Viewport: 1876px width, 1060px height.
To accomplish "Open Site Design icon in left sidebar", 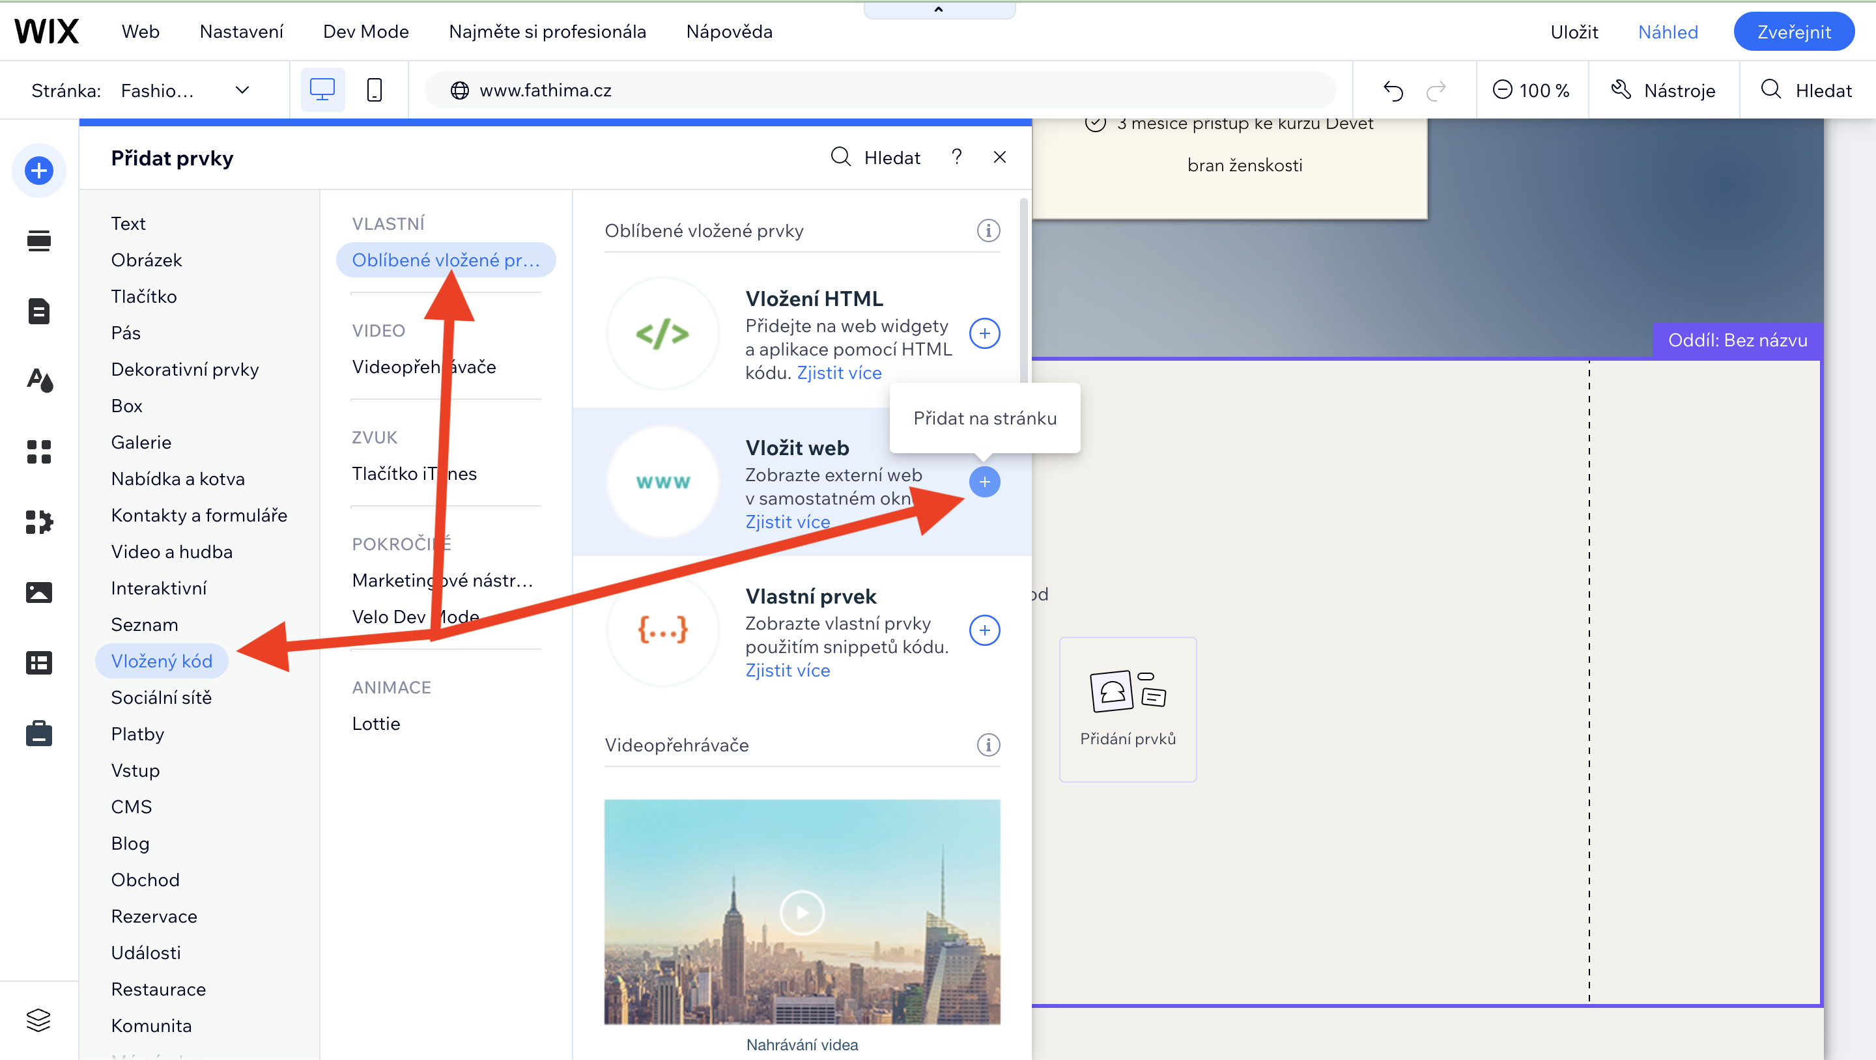I will (x=38, y=380).
